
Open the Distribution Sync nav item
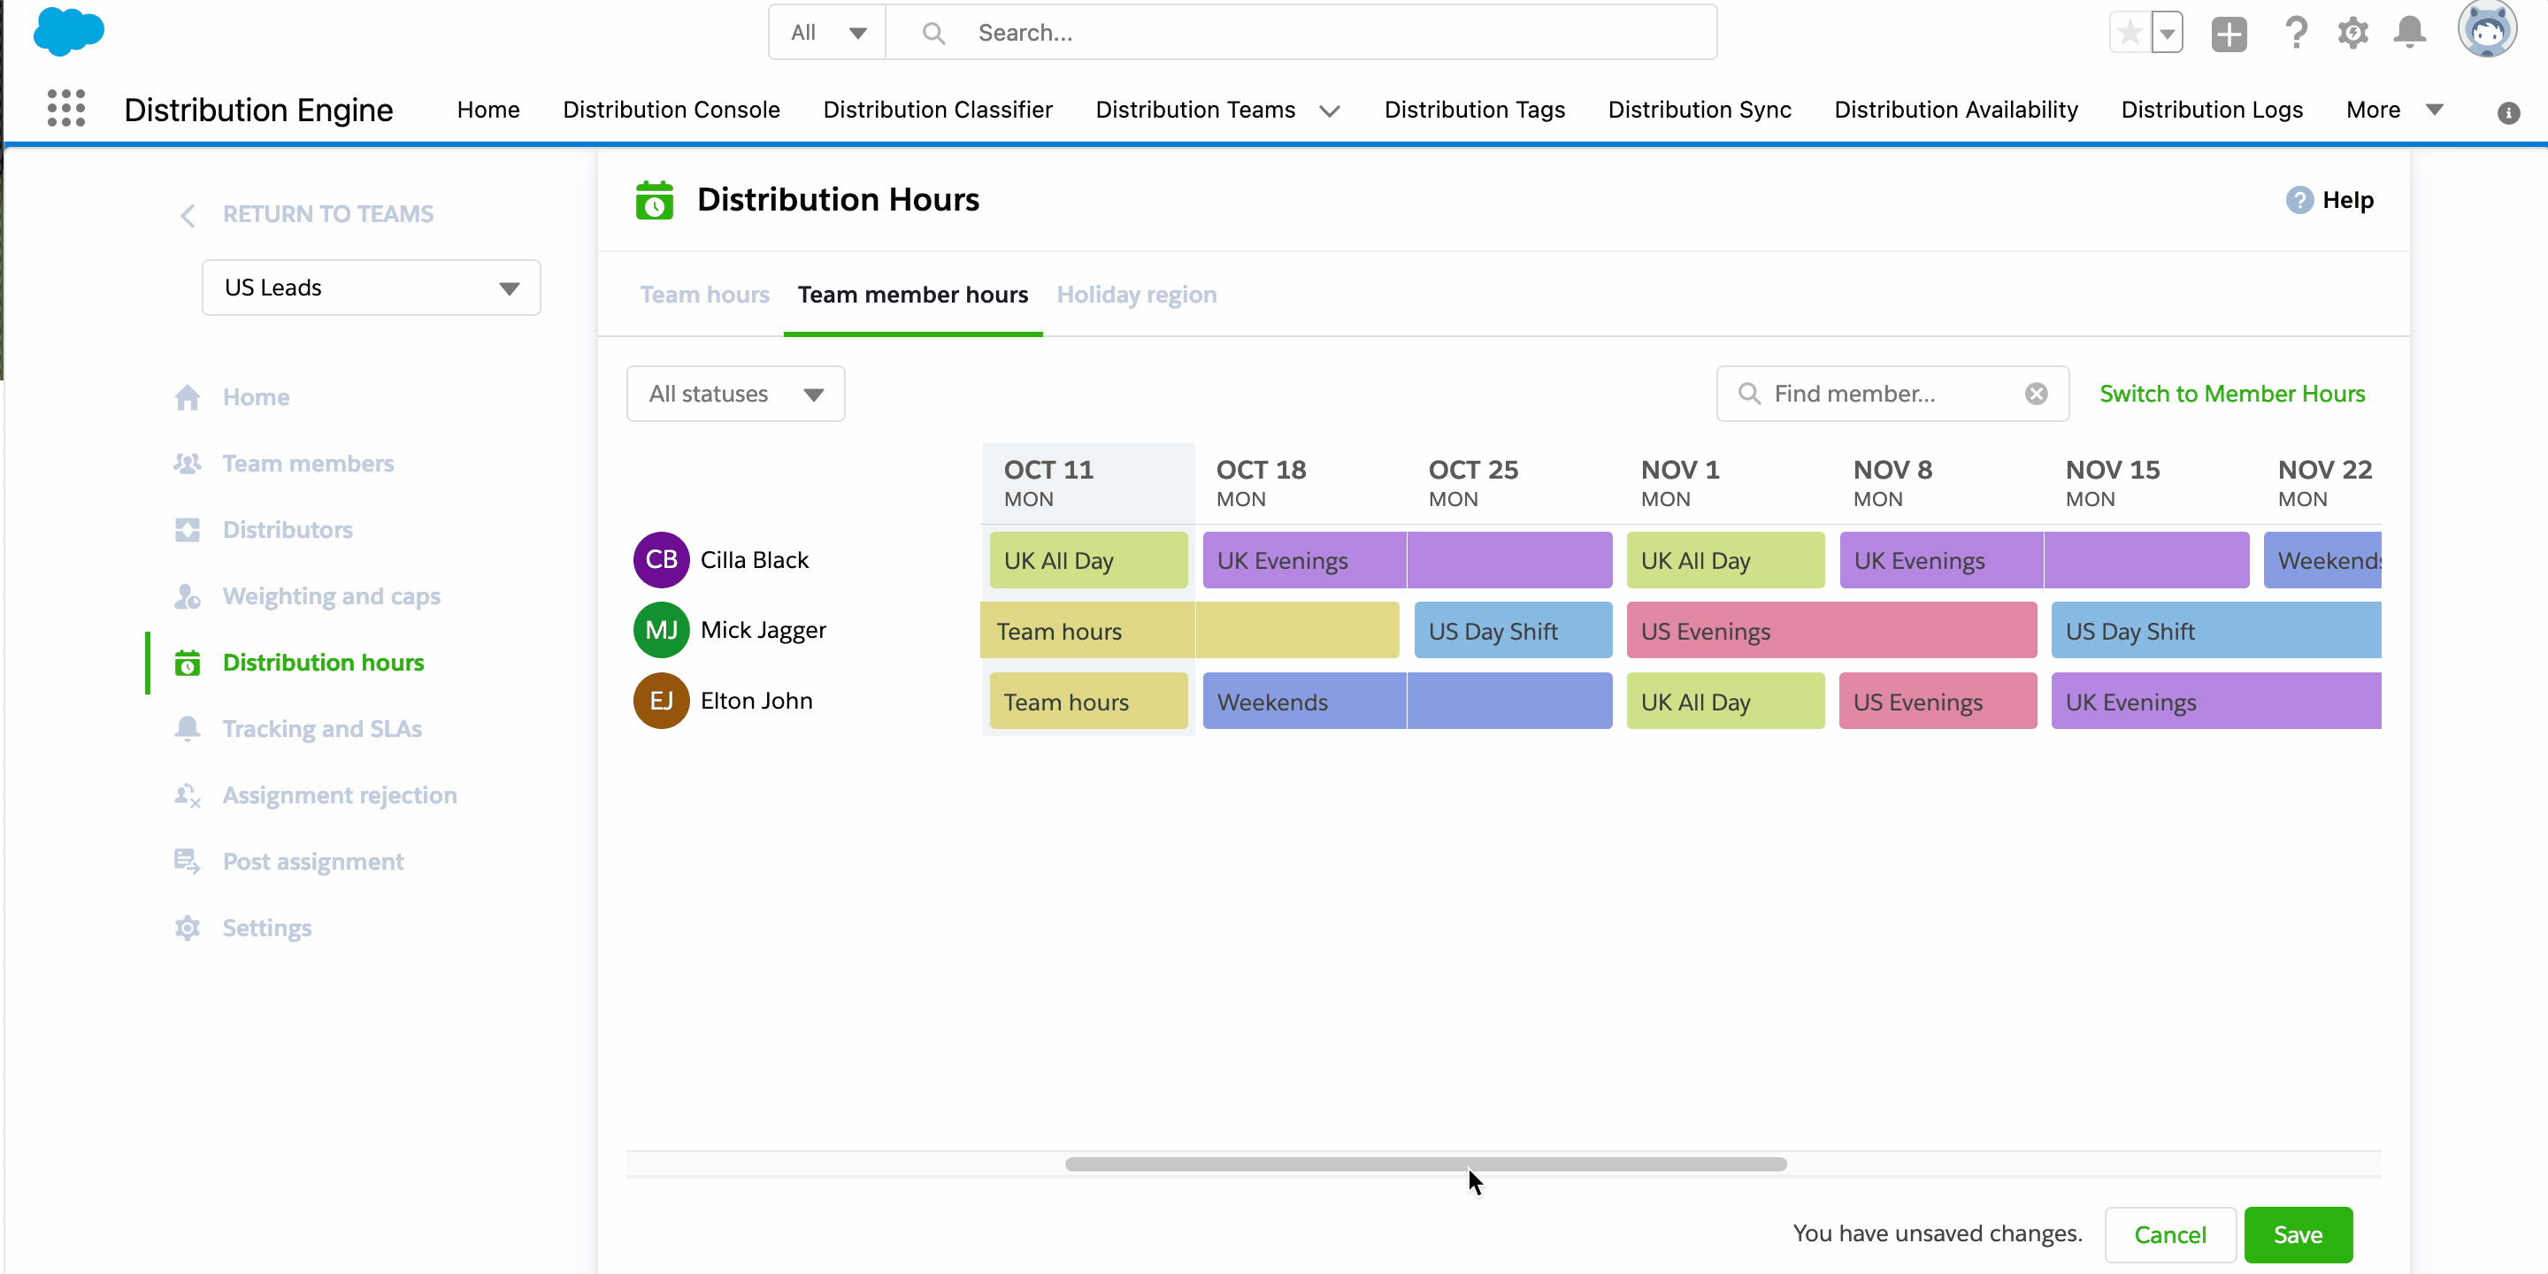pyautogui.click(x=1700, y=110)
